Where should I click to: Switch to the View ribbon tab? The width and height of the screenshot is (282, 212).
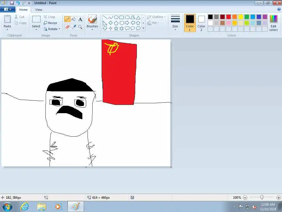[x=39, y=10]
